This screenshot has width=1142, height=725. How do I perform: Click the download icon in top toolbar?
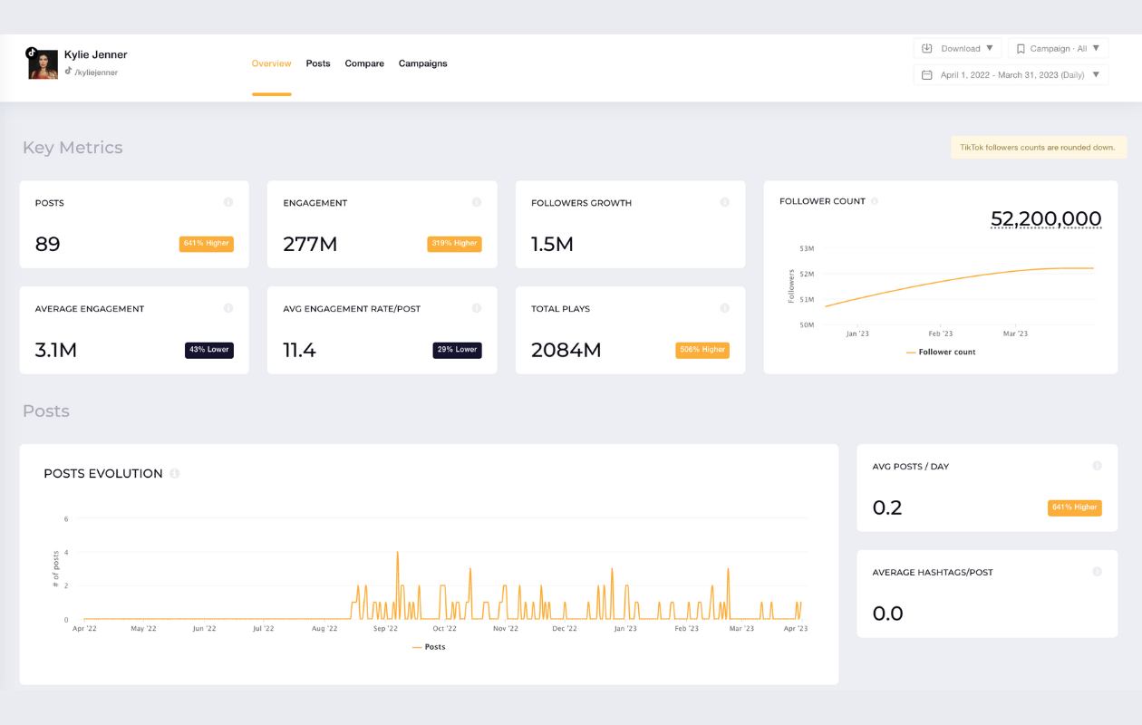tap(927, 48)
